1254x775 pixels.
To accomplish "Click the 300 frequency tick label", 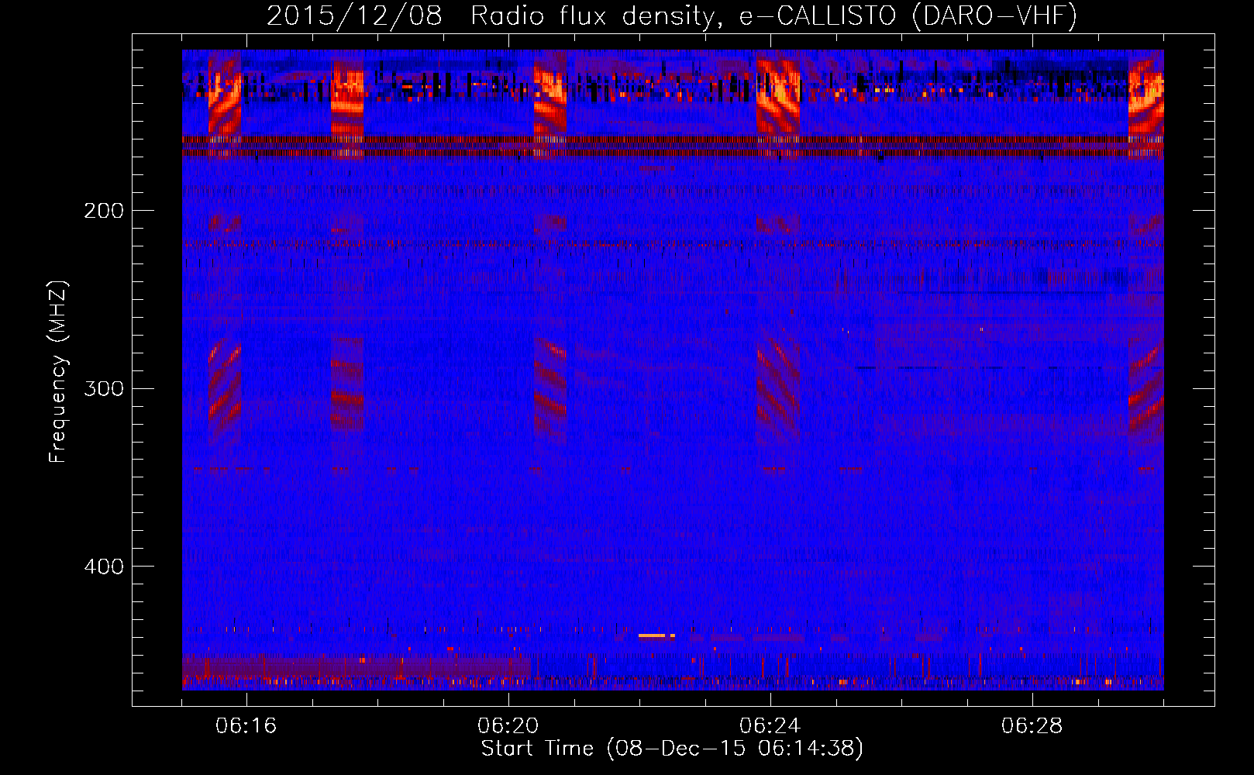I will click(x=104, y=388).
